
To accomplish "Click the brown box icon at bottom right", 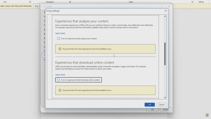I will (207, 115).
